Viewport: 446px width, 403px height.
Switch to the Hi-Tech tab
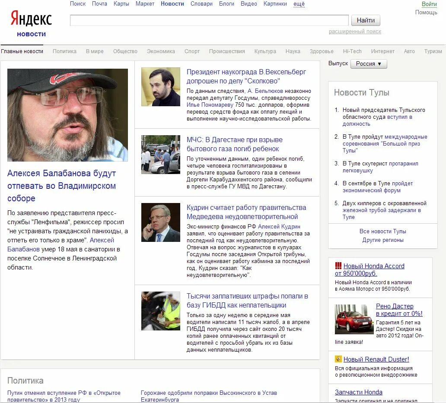(352, 51)
